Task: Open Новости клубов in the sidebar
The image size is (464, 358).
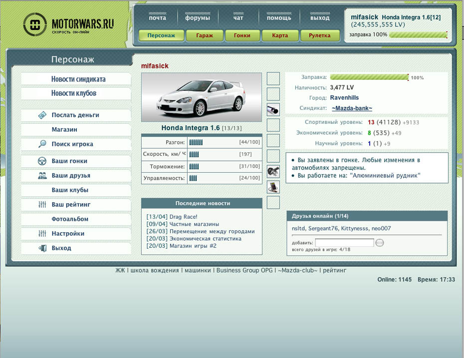Action: point(76,93)
